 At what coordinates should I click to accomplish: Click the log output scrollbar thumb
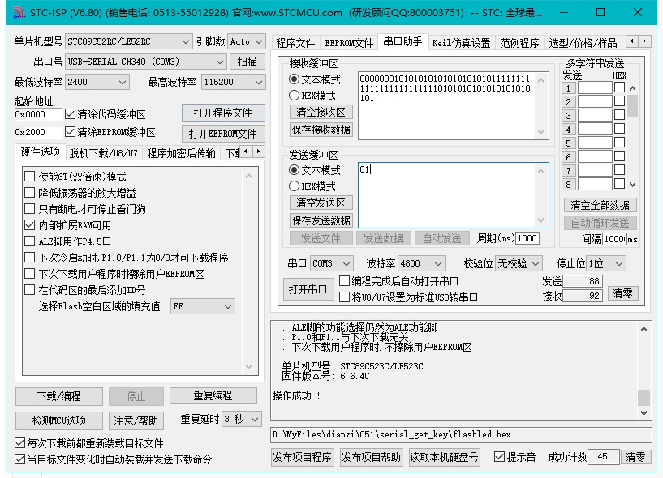click(644, 397)
